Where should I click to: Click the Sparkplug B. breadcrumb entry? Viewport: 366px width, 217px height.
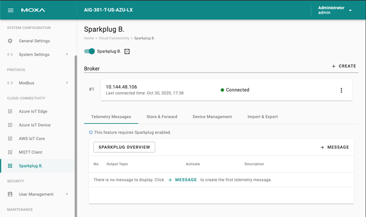(x=144, y=38)
